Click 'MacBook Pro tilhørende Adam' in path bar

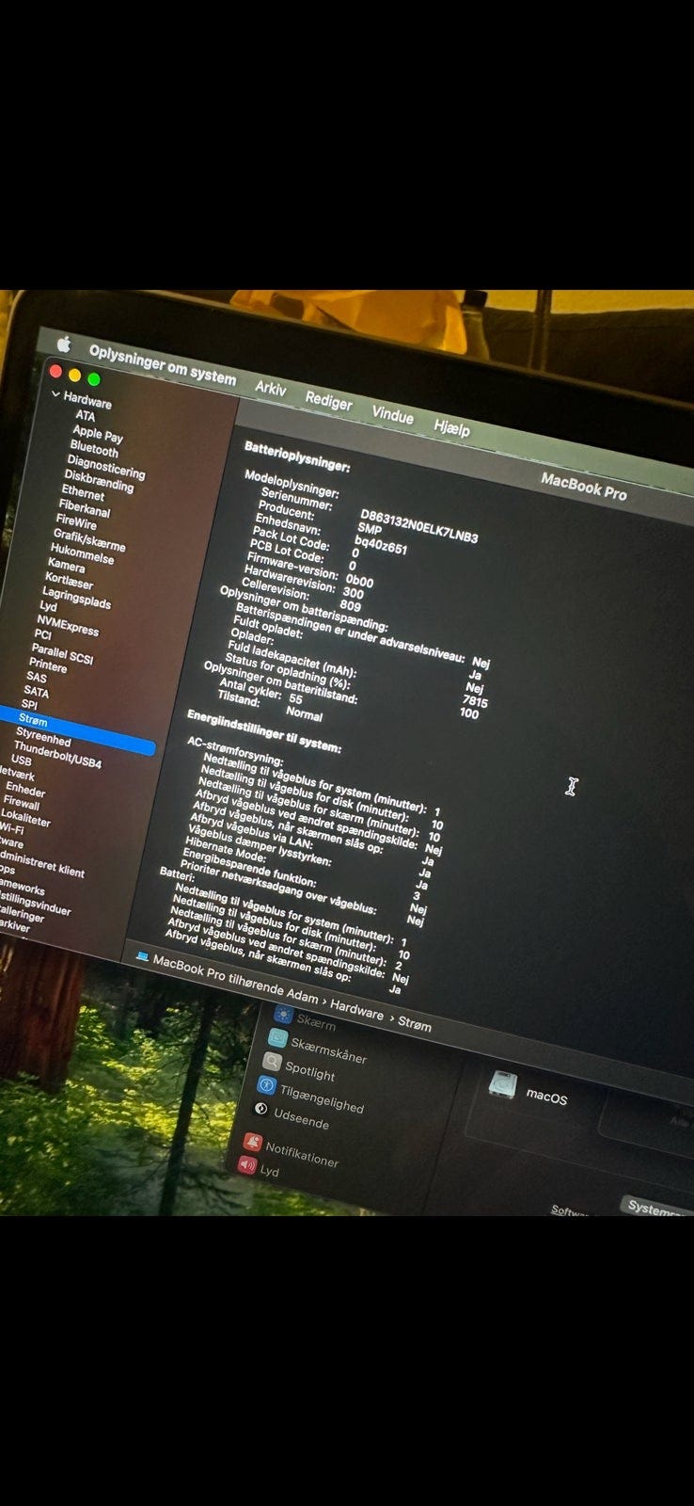(236, 980)
